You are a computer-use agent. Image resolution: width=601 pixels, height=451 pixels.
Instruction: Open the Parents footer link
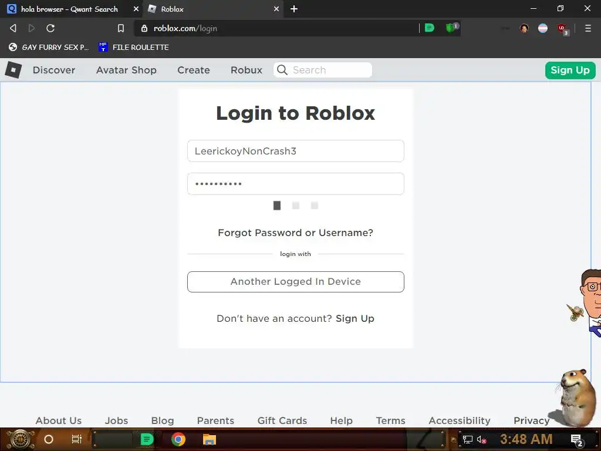click(x=215, y=420)
